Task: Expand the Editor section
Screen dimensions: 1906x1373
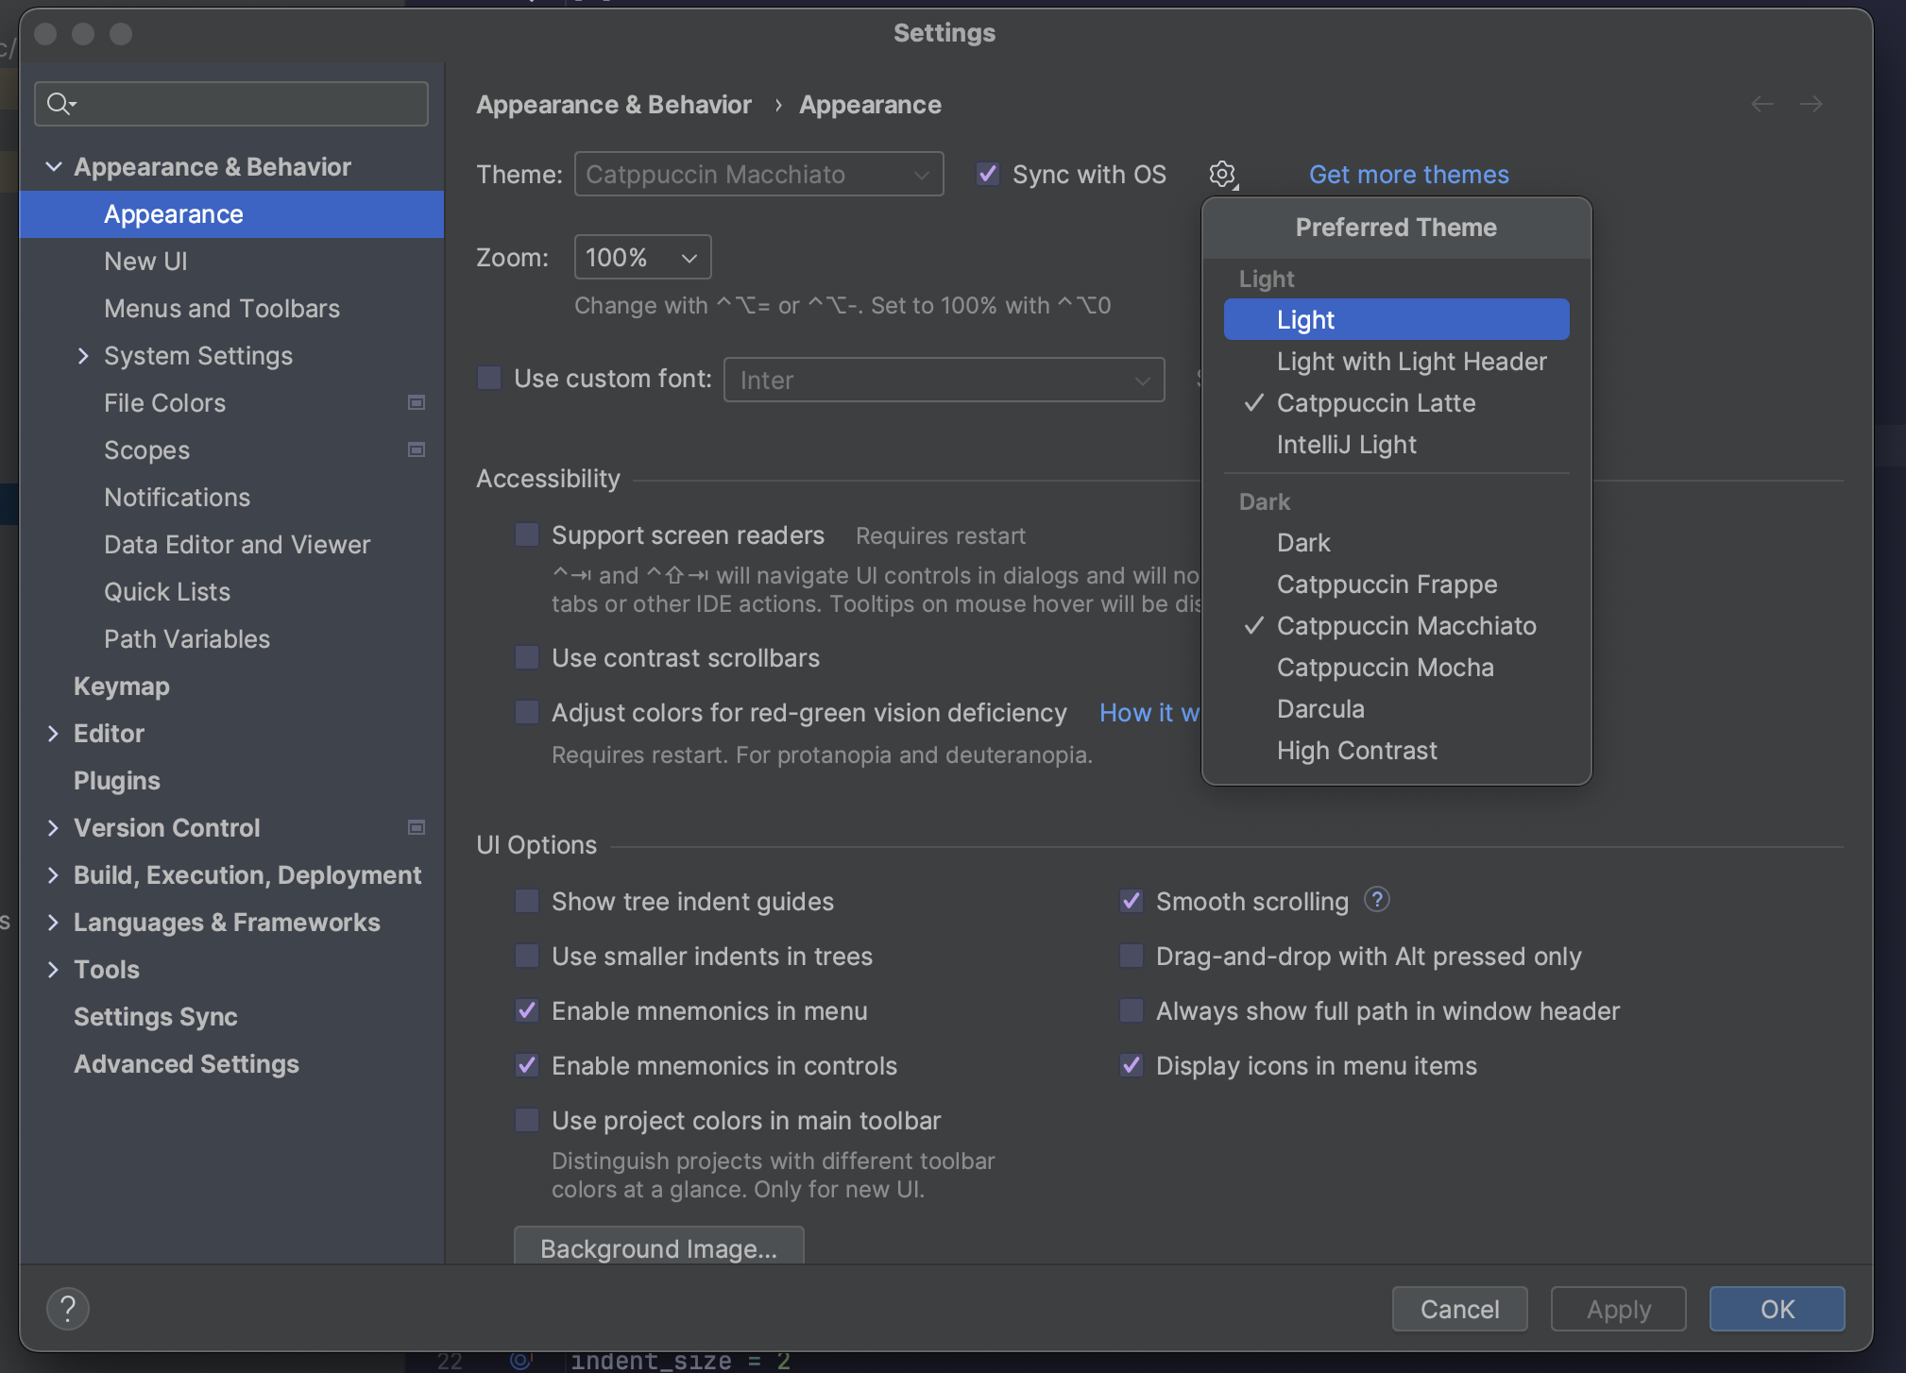Action: (x=54, y=733)
